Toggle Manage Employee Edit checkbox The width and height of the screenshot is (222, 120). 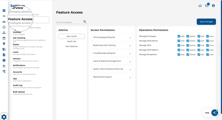[199, 36]
